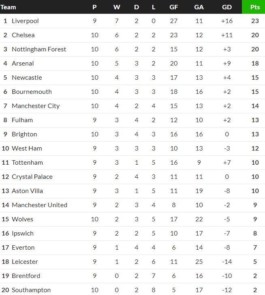Select the GA column header

click(x=199, y=7)
